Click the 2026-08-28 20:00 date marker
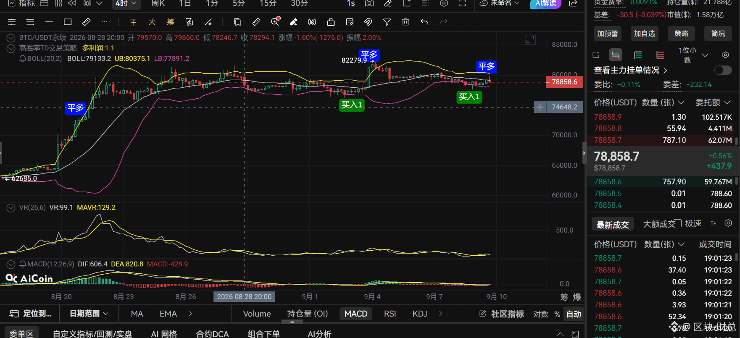The image size is (740, 338). click(244, 296)
